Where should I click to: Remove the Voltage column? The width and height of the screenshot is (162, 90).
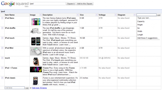(116, 15)
